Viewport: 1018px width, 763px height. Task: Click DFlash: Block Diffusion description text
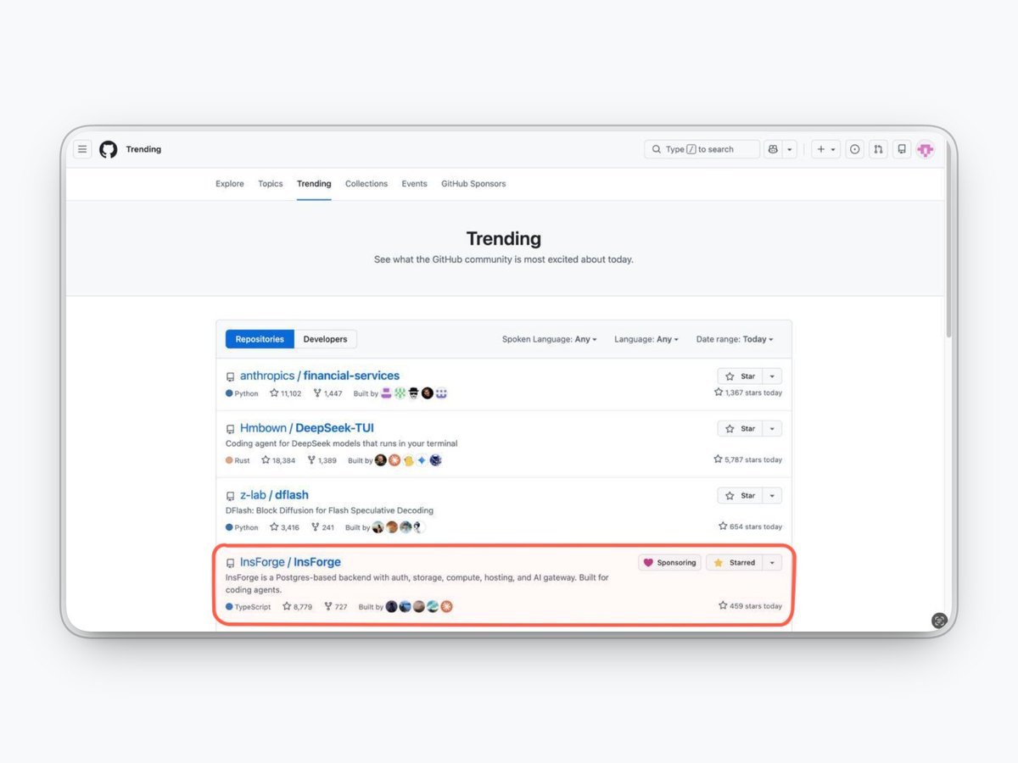coord(329,510)
